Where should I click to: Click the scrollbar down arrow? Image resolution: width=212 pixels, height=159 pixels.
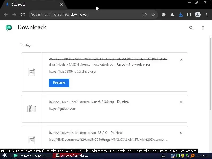[x=210, y=151]
